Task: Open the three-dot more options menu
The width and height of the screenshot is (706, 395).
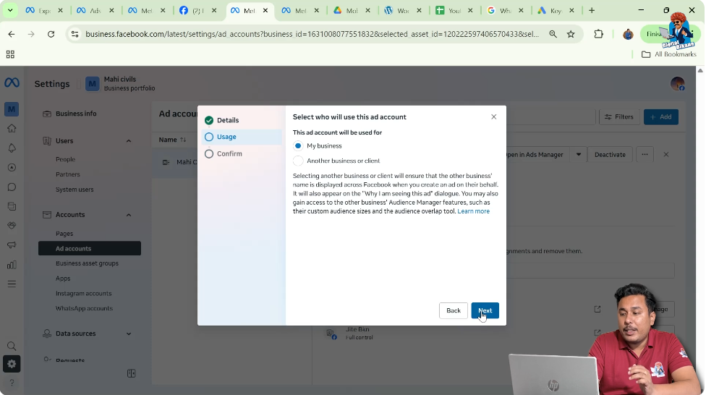Action: pyautogui.click(x=645, y=155)
